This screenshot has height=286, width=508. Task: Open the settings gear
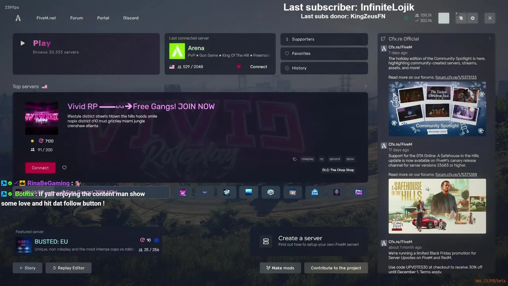(x=473, y=18)
